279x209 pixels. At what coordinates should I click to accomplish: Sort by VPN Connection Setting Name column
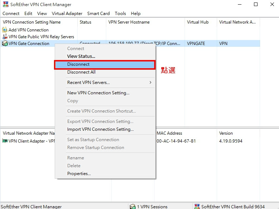(x=39, y=22)
